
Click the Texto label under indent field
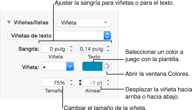[94, 57]
